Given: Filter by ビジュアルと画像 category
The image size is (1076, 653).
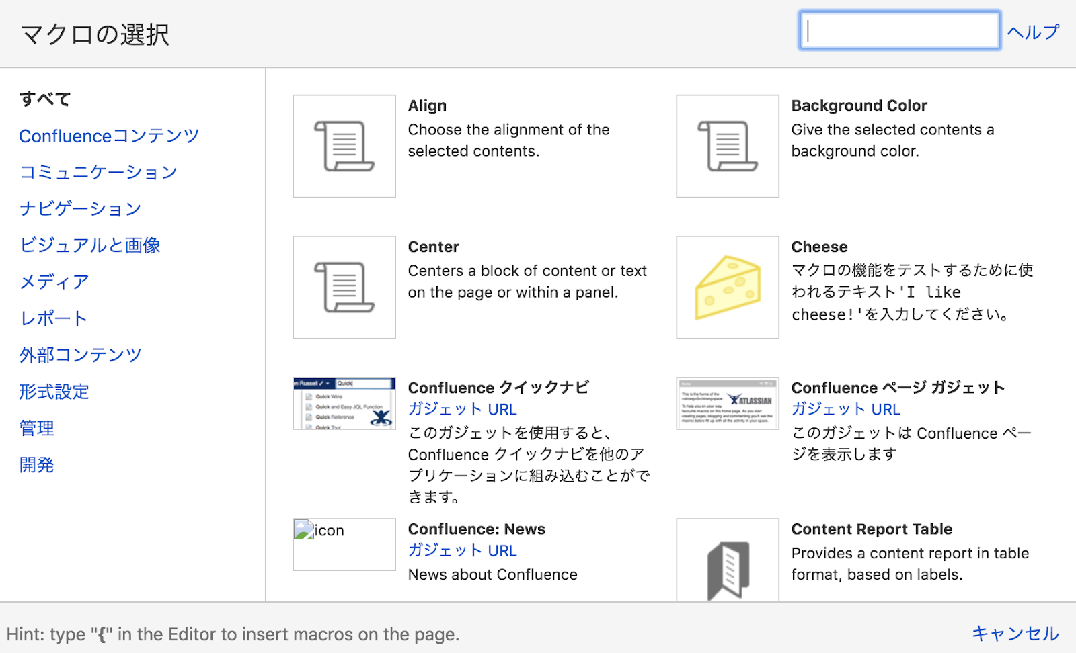Looking at the screenshot, I should coord(89,245).
